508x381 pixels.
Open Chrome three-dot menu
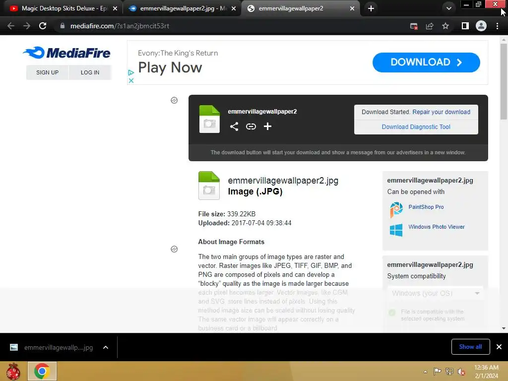coord(497,26)
